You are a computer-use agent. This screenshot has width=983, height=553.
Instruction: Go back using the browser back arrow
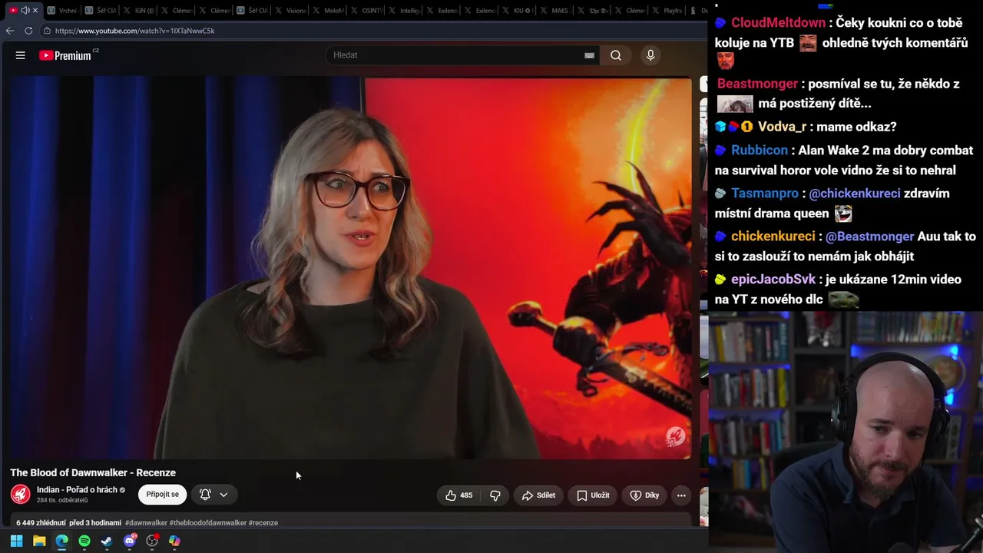click(x=10, y=31)
